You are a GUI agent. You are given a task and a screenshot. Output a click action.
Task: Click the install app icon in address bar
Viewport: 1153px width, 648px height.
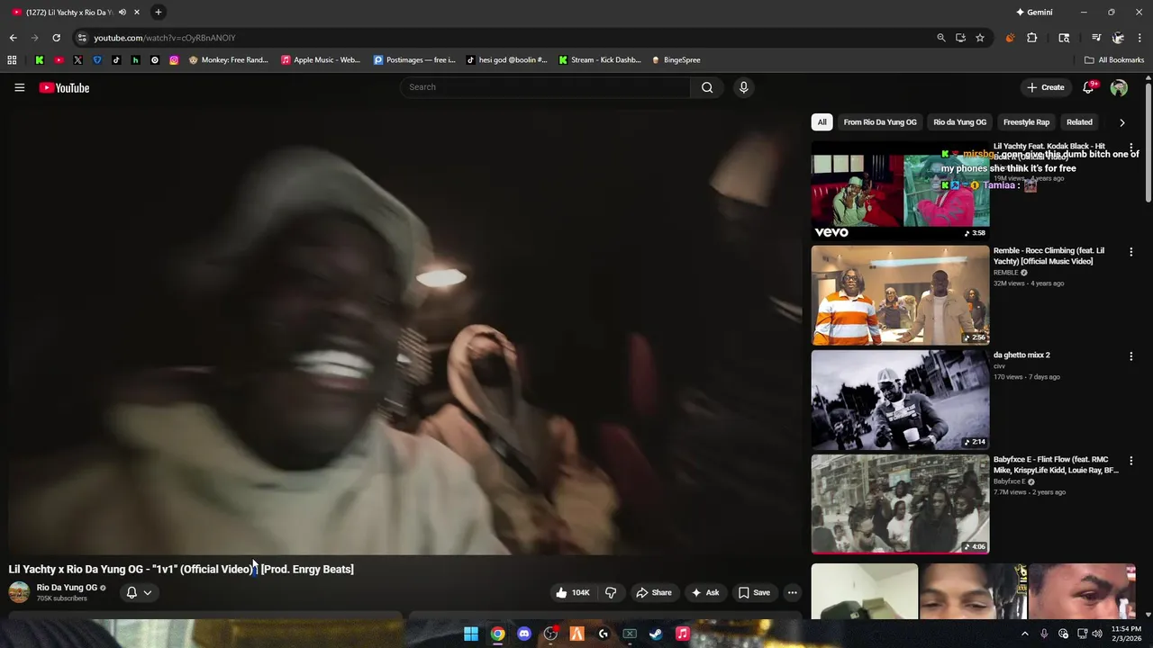point(960,38)
